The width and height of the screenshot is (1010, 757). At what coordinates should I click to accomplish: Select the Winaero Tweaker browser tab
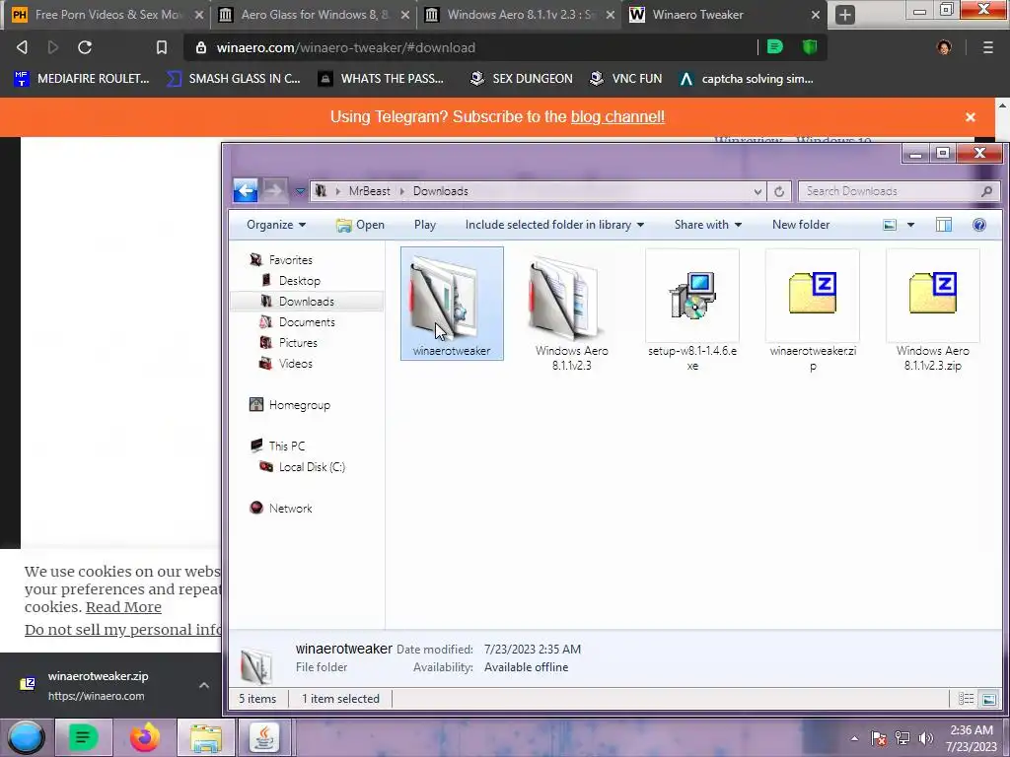(724, 15)
